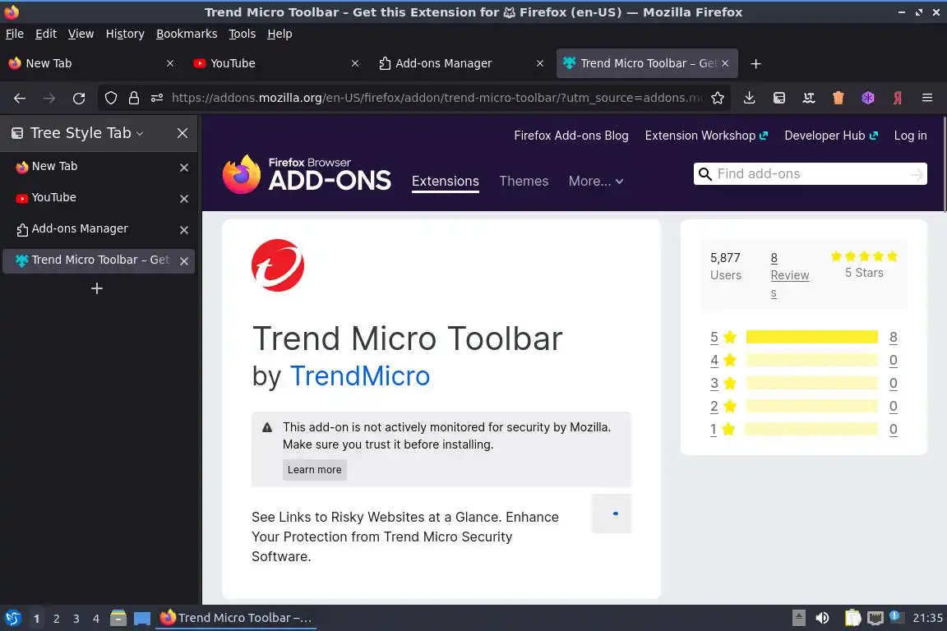
Task: Open site permissions icon in address bar
Action: (x=157, y=98)
